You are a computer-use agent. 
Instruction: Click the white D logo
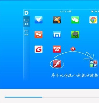[26, 13]
